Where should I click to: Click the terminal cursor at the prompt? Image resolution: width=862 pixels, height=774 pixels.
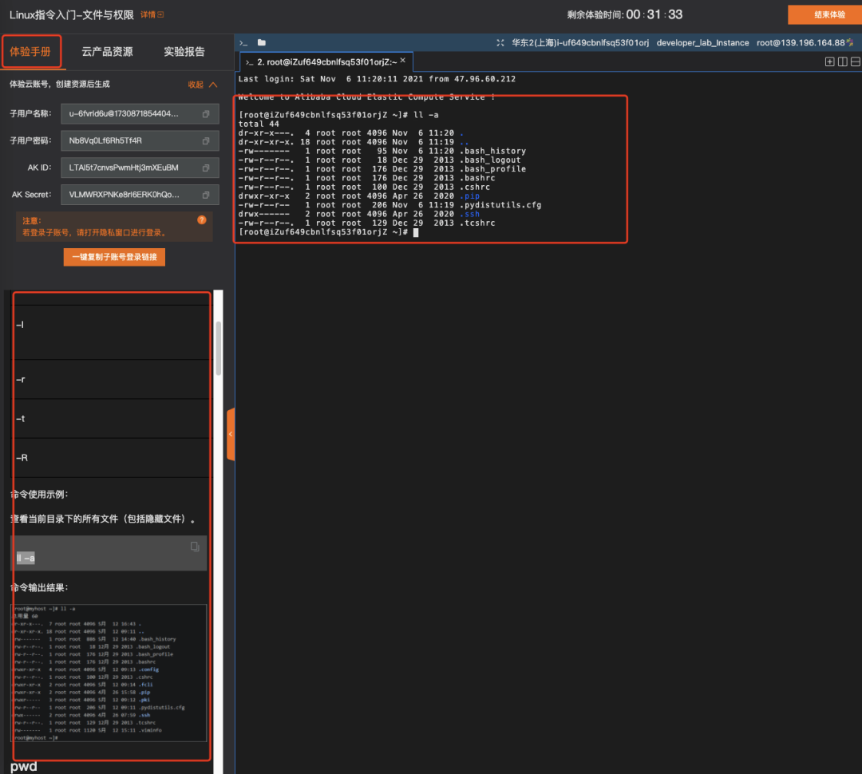coord(416,232)
